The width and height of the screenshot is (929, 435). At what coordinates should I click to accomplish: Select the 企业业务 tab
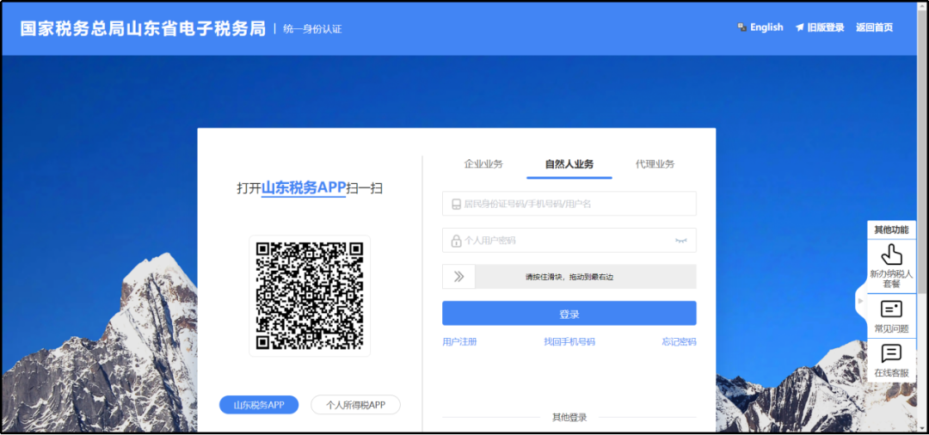tap(483, 164)
